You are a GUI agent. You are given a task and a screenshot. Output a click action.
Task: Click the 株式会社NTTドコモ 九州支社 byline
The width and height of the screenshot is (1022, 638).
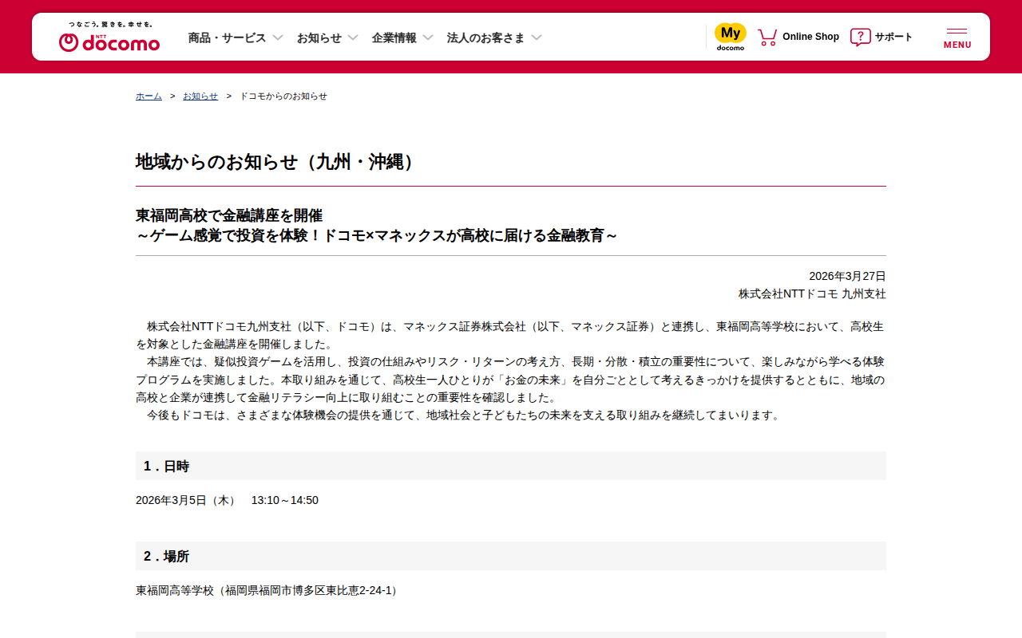coord(812,293)
